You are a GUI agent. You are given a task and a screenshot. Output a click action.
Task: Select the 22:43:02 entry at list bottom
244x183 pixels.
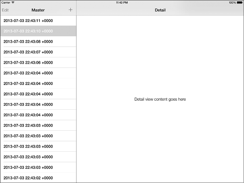[28, 178]
